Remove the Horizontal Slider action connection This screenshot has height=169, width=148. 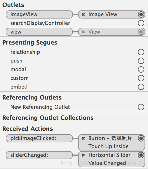pos(83,155)
